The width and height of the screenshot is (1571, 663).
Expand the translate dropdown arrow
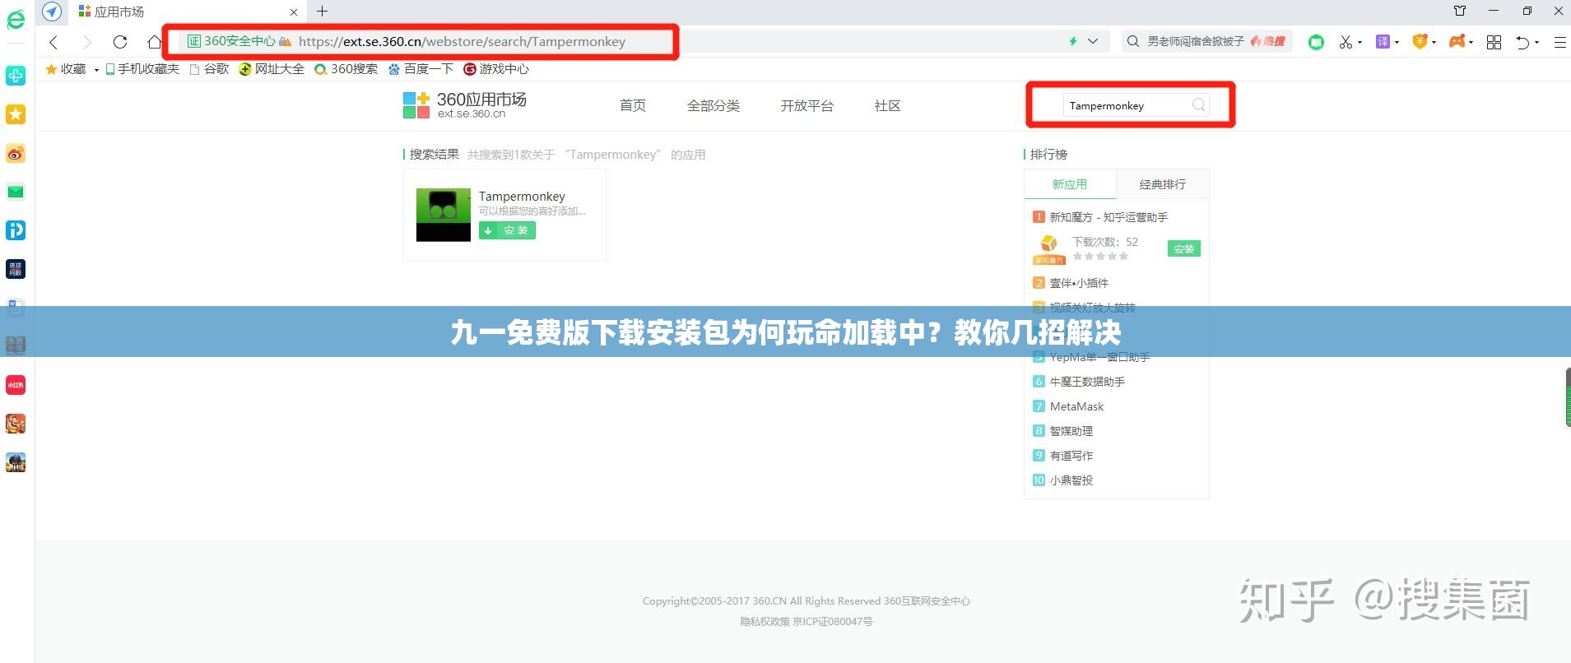click(x=1397, y=42)
